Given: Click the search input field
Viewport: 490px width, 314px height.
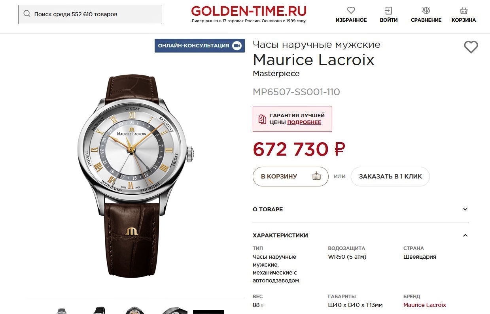Looking at the screenshot, I should point(90,14).
